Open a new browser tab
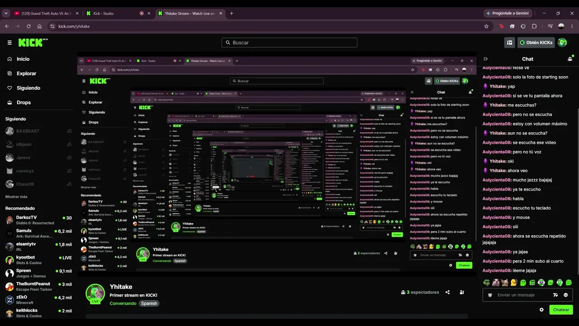 (232, 13)
